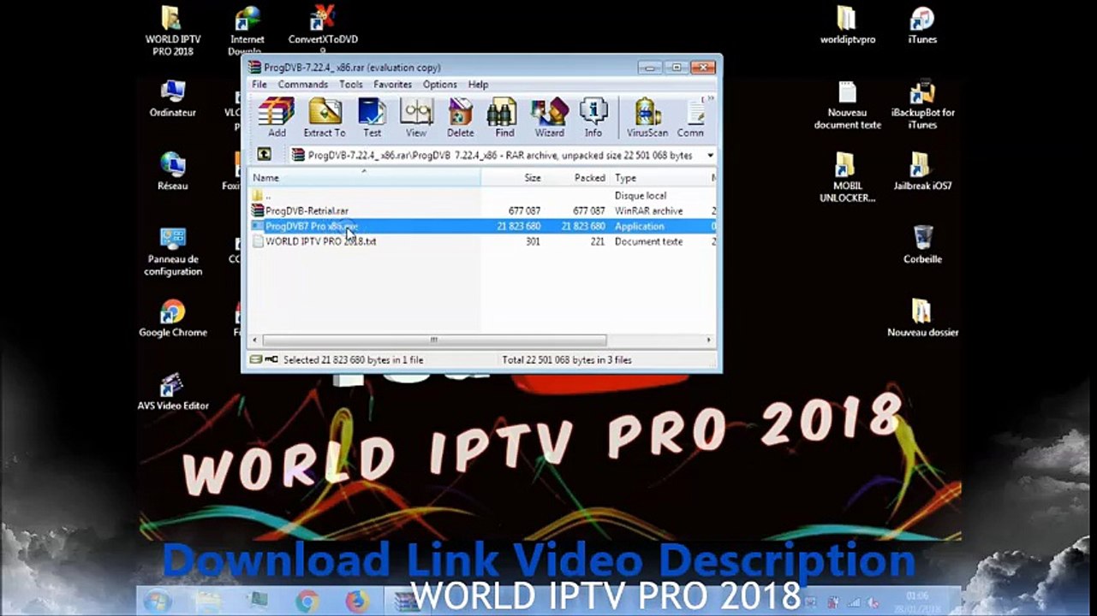The width and height of the screenshot is (1097, 616).
Task: Sort files by the Name column
Action: (365, 177)
